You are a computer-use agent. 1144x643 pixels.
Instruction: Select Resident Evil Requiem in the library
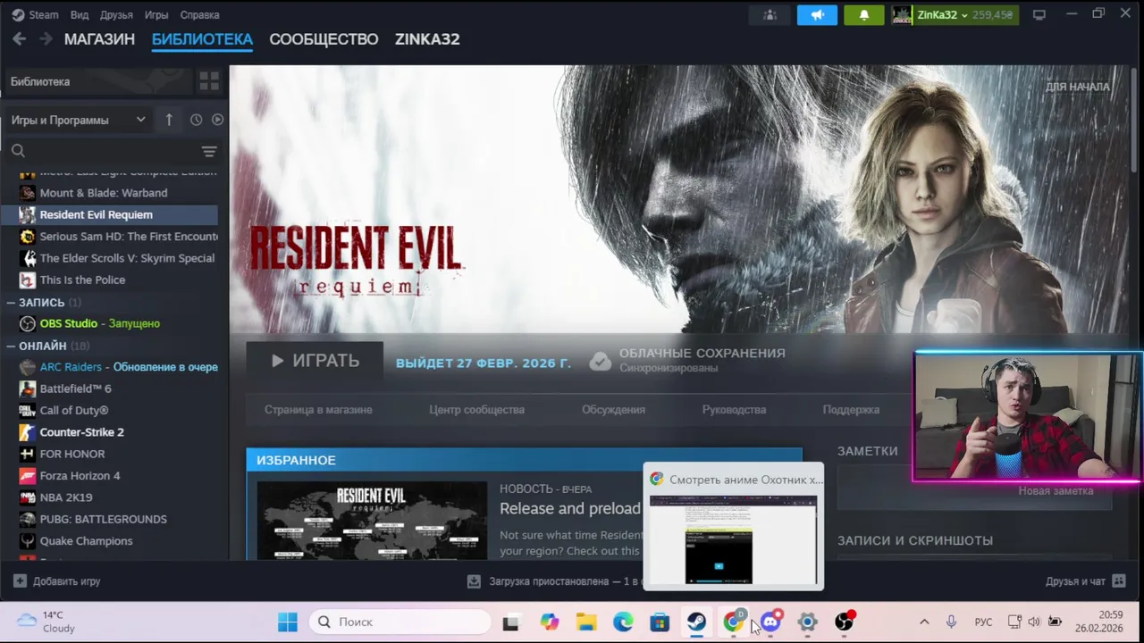pos(109,214)
